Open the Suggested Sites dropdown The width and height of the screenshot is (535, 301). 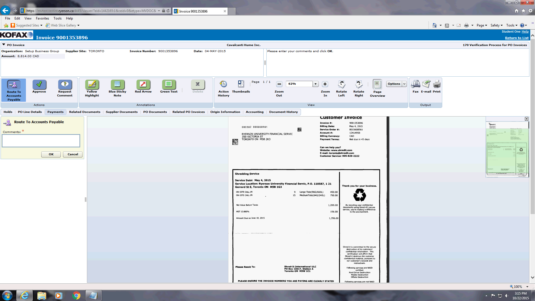[x=41, y=25]
